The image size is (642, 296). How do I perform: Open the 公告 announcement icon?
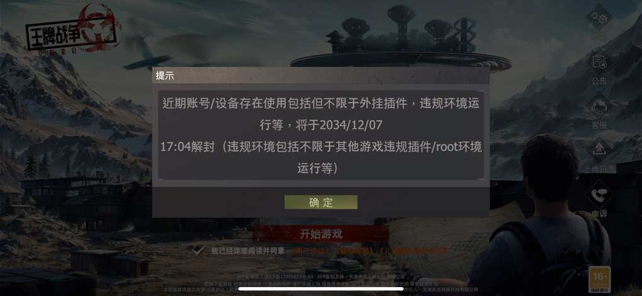(x=599, y=62)
